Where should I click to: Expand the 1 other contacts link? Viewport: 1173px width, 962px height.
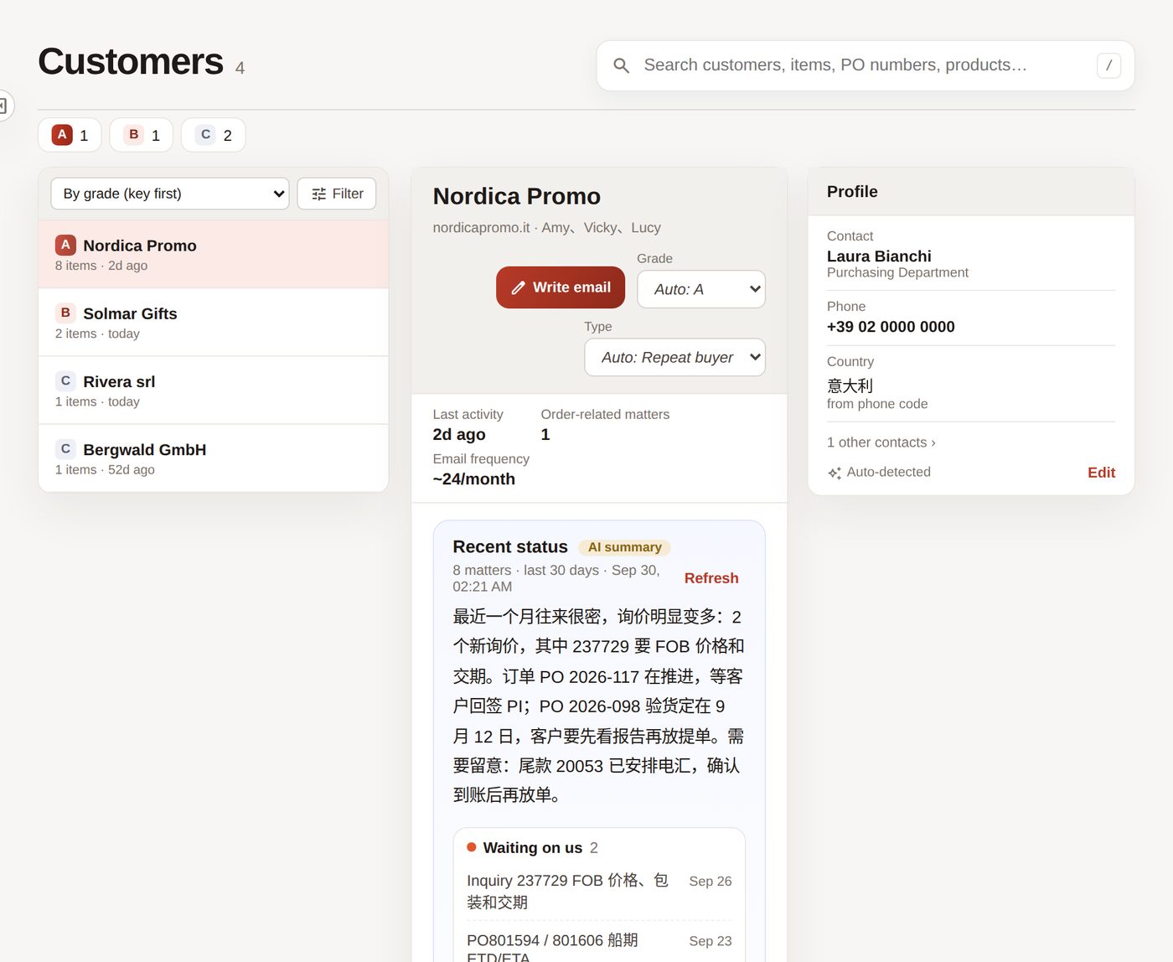881,442
